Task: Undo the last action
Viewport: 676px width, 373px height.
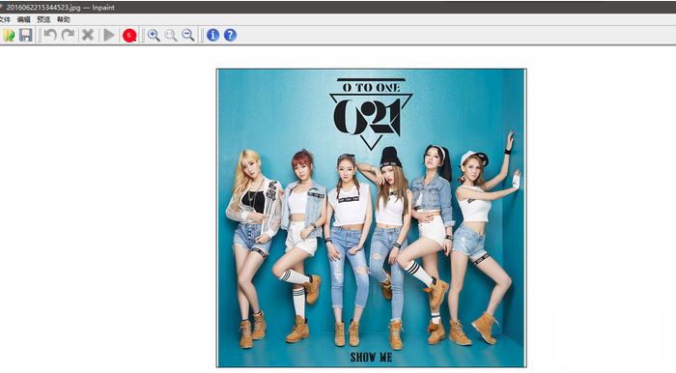Action: click(x=50, y=35)
